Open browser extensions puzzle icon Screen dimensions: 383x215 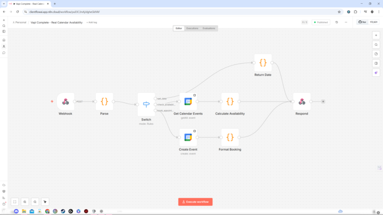(355, 12)
